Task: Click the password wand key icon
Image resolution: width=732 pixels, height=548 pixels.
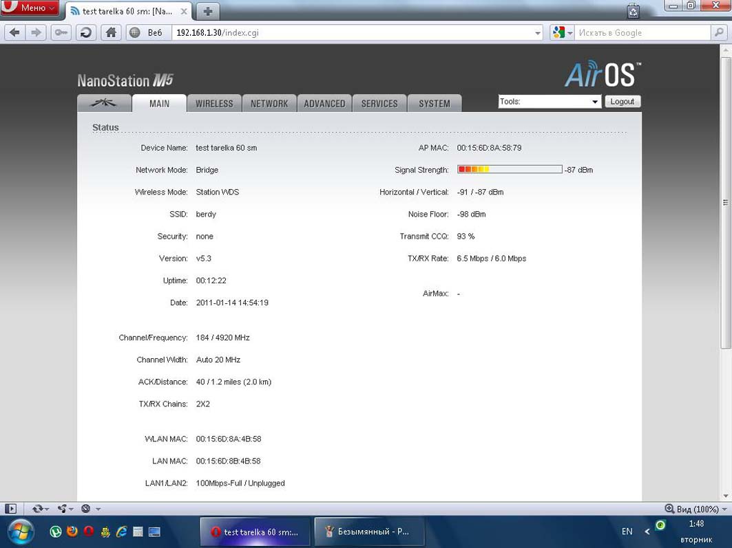Action: click(x=61, y=32)
